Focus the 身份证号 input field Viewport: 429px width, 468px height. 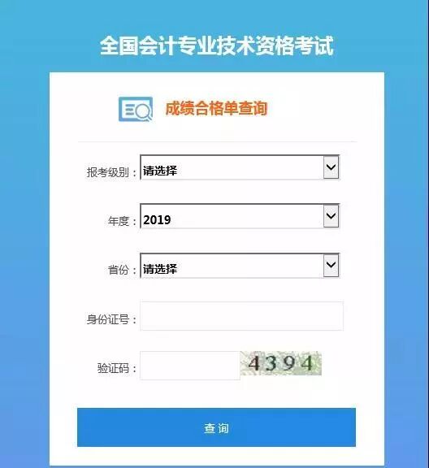241,316
